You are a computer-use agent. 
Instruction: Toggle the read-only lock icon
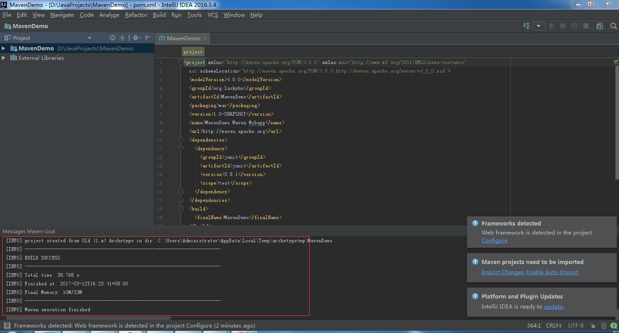[593, 326]
